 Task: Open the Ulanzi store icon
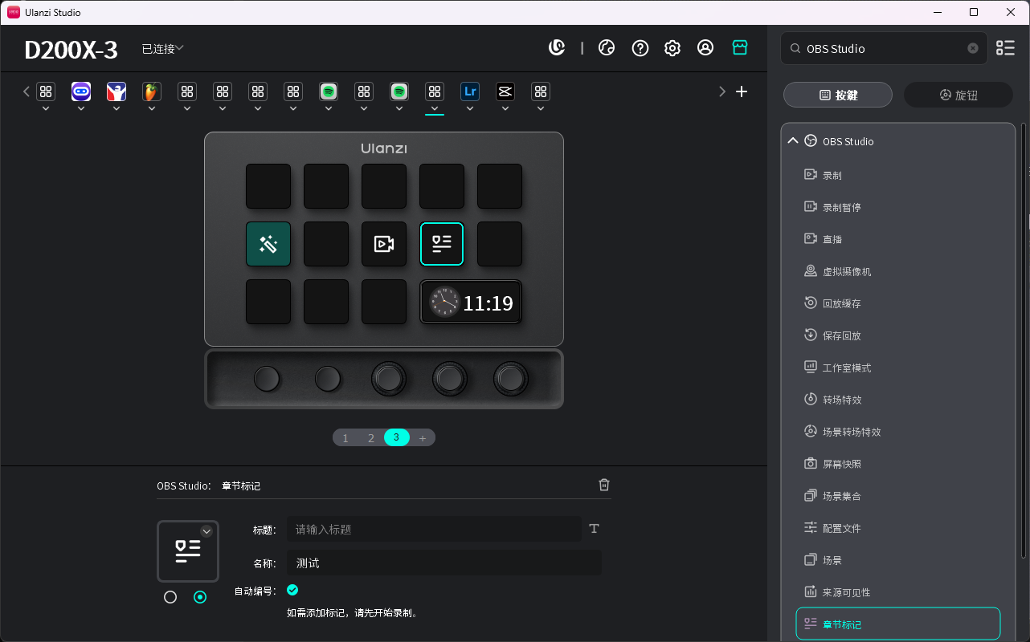pos(739,47)
